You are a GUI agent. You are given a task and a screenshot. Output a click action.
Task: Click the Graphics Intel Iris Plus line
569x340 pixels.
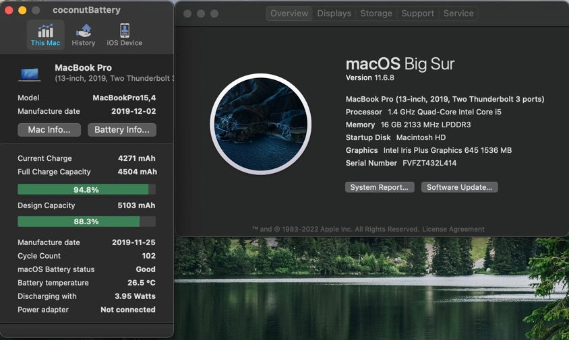[429, 150]
